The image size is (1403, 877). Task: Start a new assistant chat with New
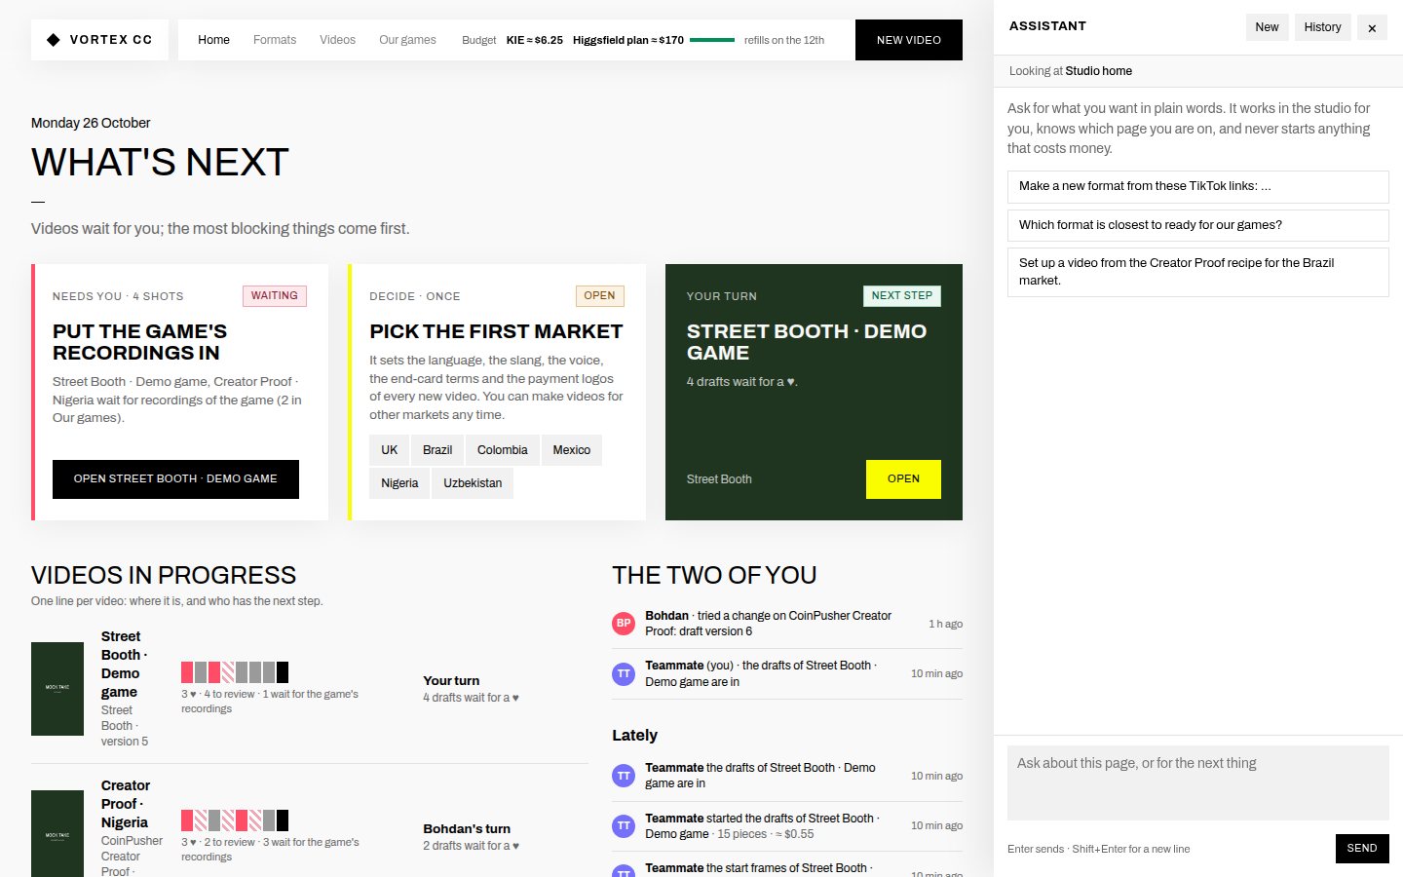click(x=1267, y=27)
